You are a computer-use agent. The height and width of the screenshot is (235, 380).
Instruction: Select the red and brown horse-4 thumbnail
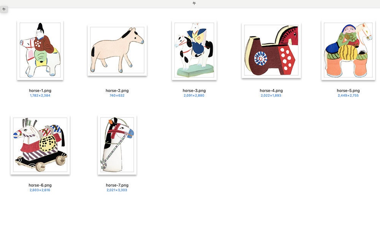click(x=271, y=51)
